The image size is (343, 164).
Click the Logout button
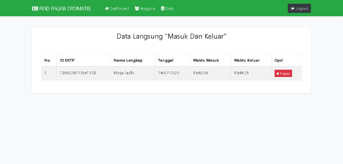tap(299, 8)
